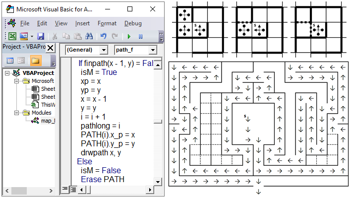The width and height of the screenshot is (350, 198).
Task: Open the Insert menu
Action: coord(82,23)
